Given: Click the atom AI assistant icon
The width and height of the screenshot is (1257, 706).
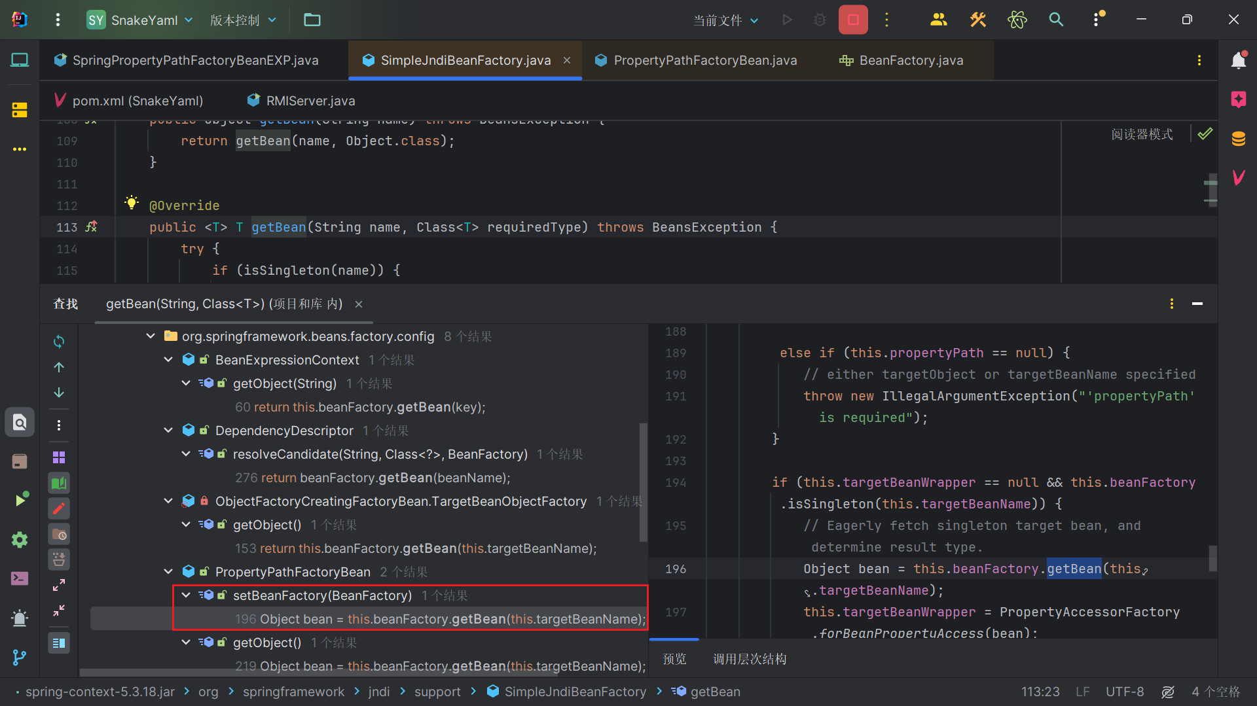Looking at the screenshot, I should (1017, 20).
